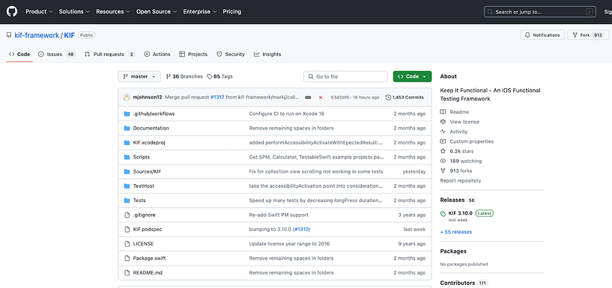Open the .github/workflows folder

154,114
